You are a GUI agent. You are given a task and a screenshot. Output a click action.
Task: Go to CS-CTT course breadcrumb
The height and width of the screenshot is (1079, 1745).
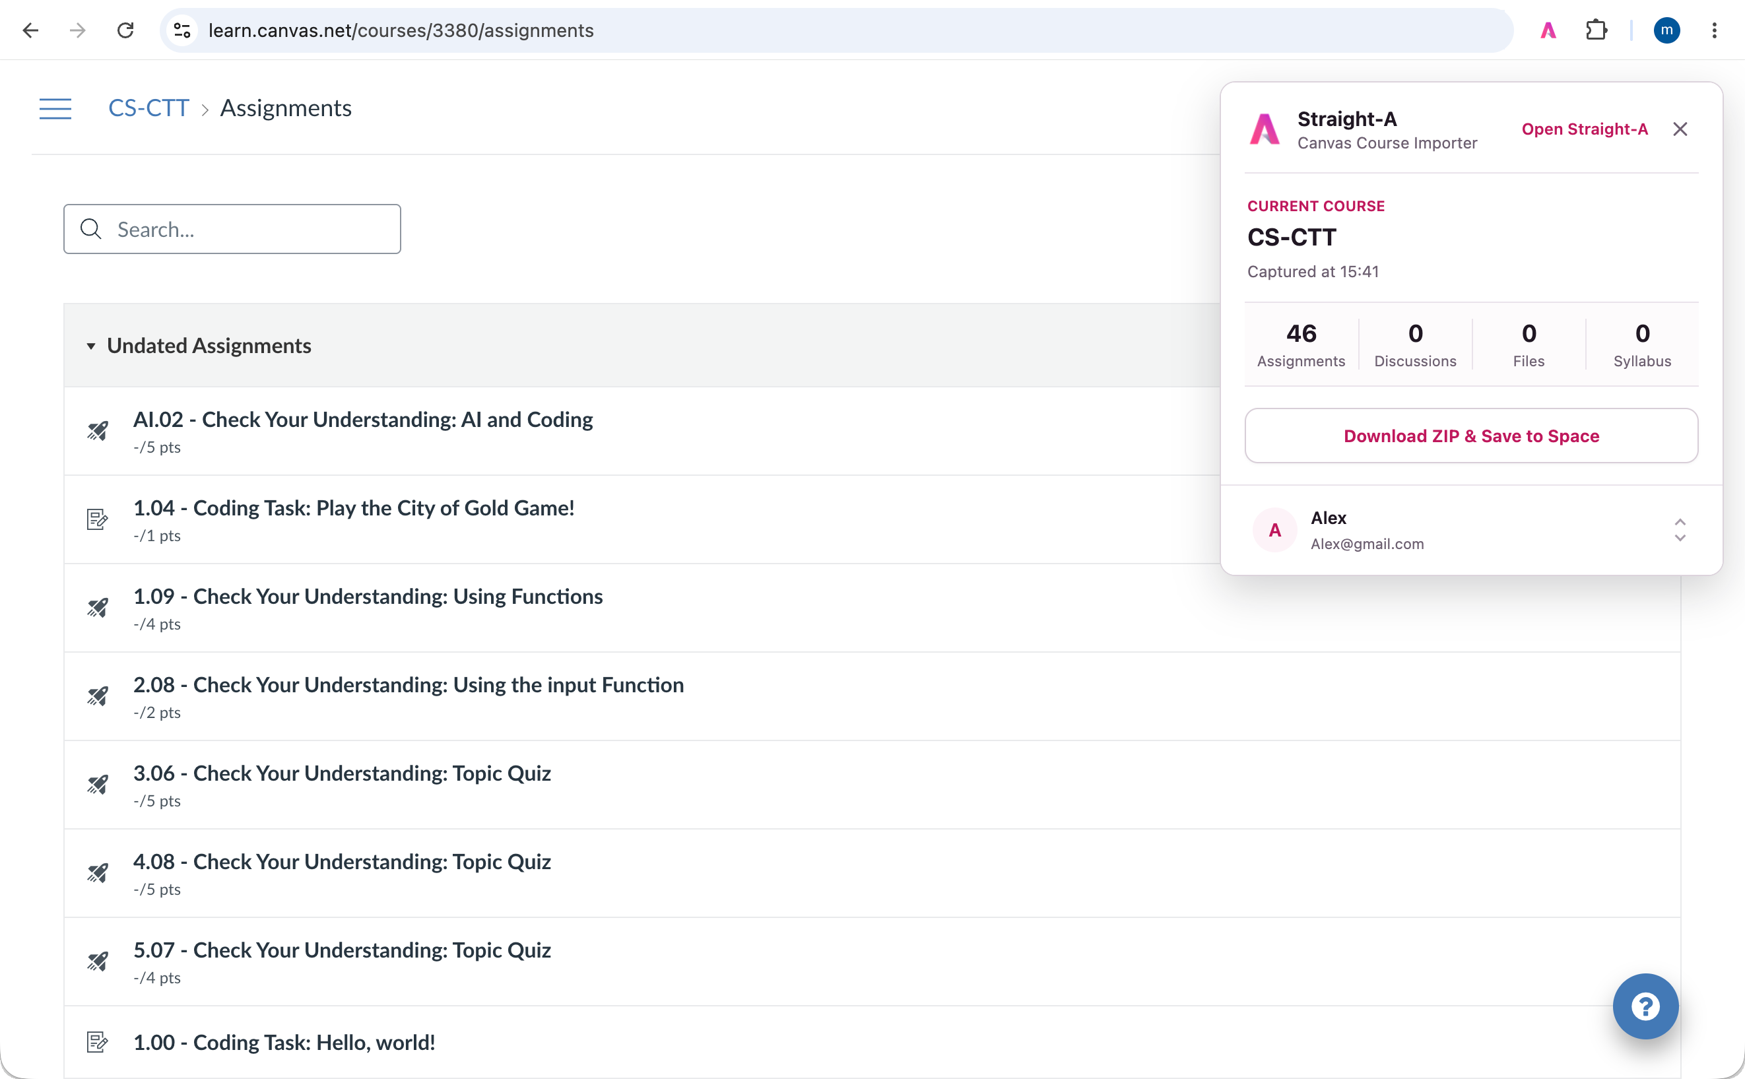point(148,108)
